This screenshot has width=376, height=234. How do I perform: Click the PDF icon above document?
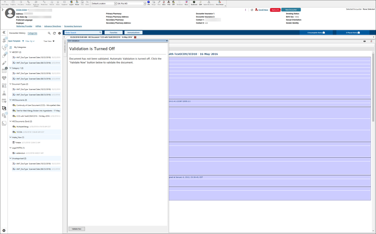pyautogui.click(x=371, y=41)
